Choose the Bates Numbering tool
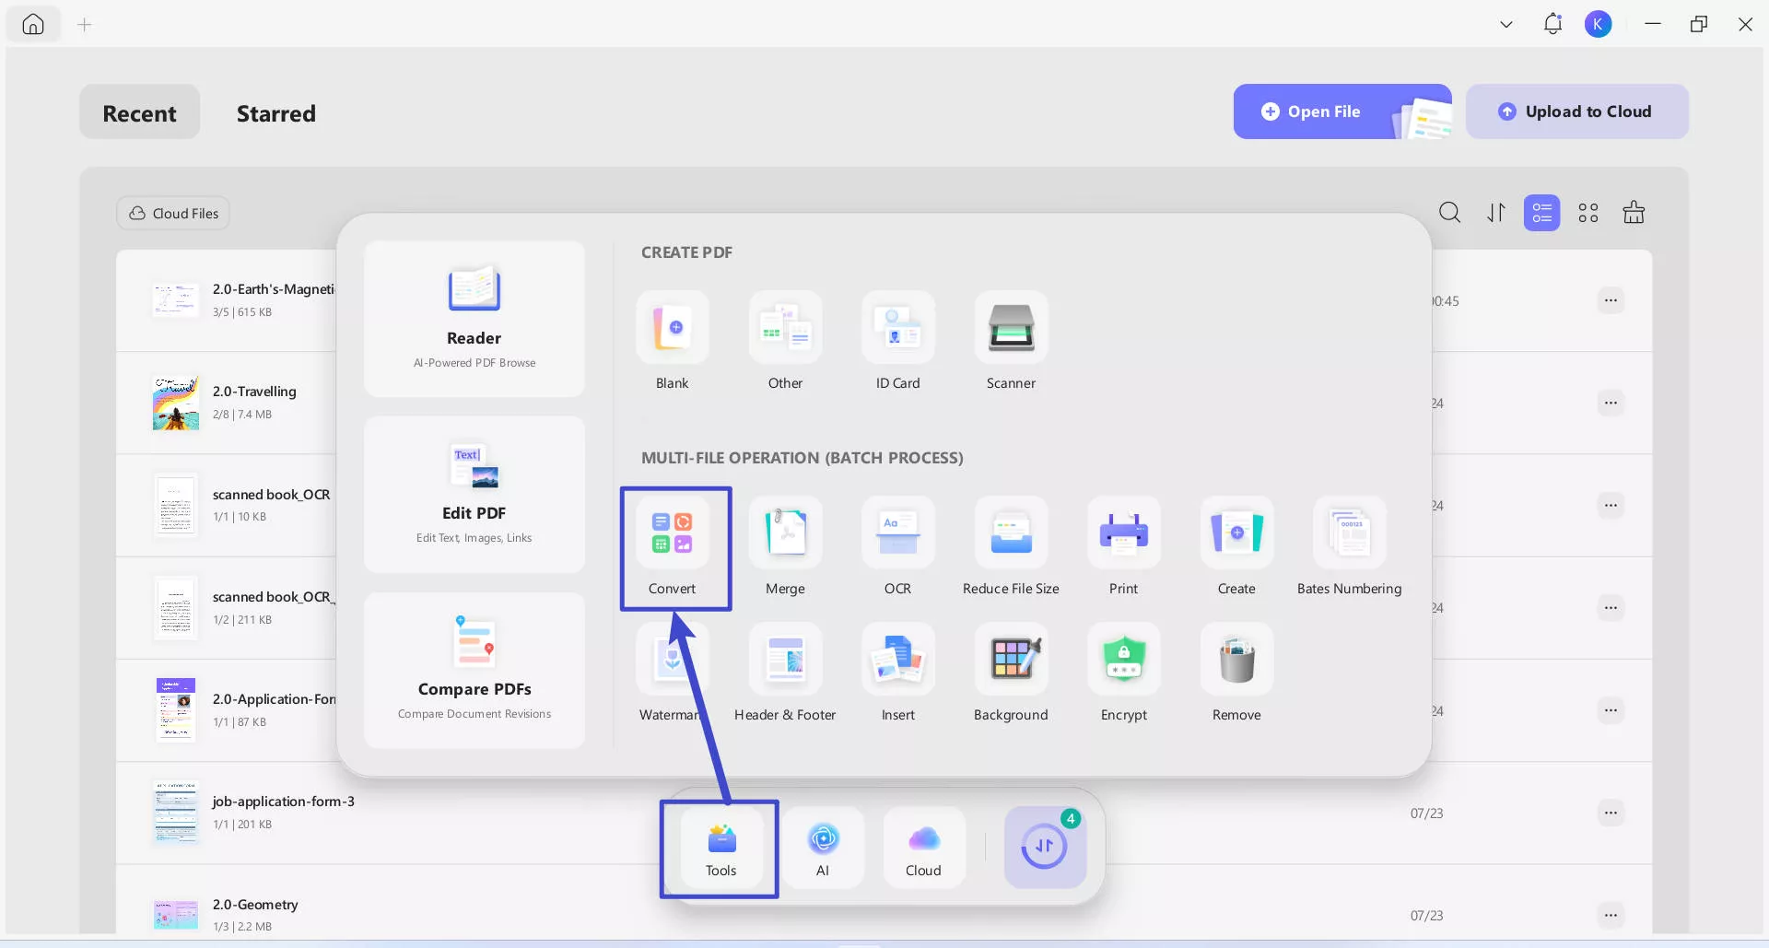1769x948 pixels. (x=1349, y=533)
